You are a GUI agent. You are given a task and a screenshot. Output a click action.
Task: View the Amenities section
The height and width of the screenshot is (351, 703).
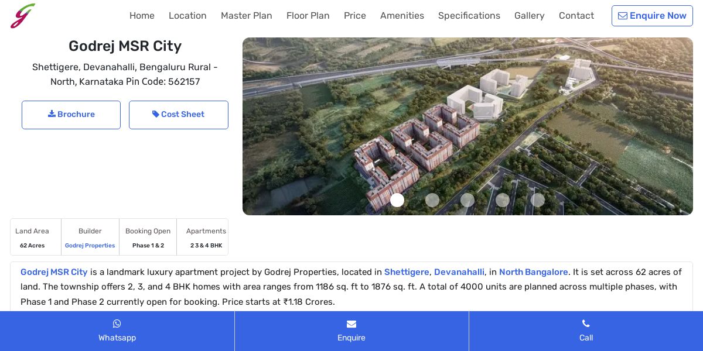coord(402,16)
